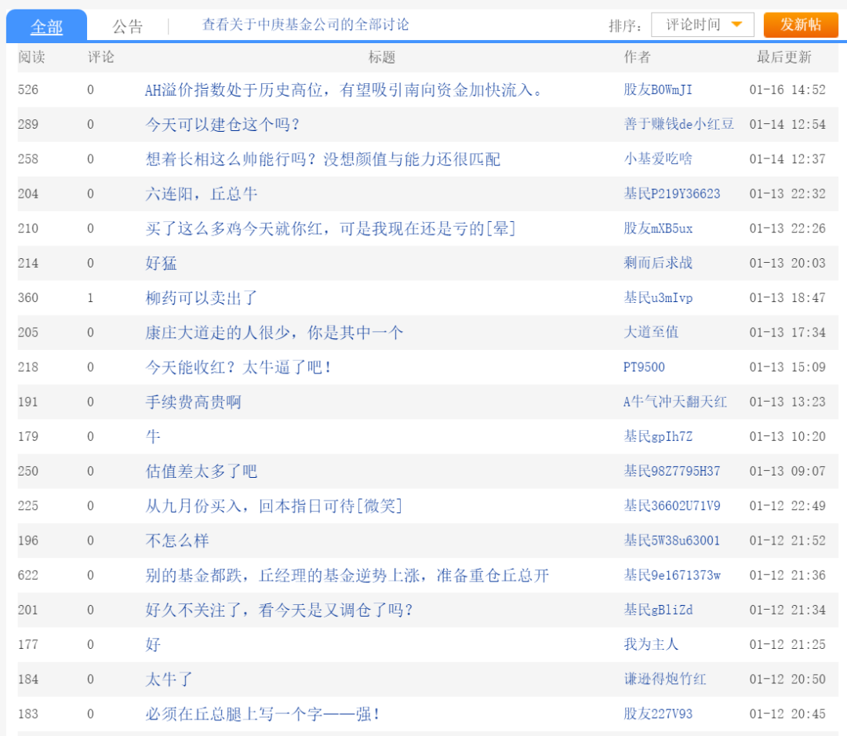View author profile 小基爱吃啥
Viewport: 847px width, 736px height.
(658, 158)
